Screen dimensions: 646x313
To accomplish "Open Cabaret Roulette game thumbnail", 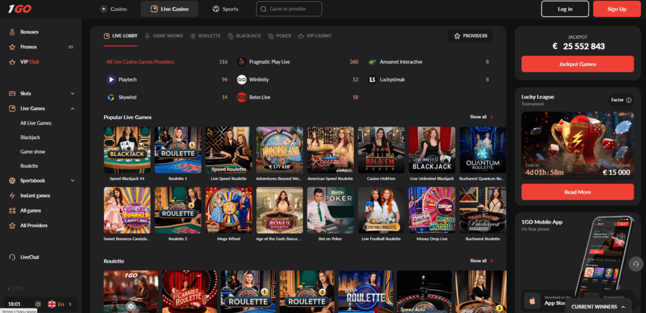I will [x=189, y=292].
